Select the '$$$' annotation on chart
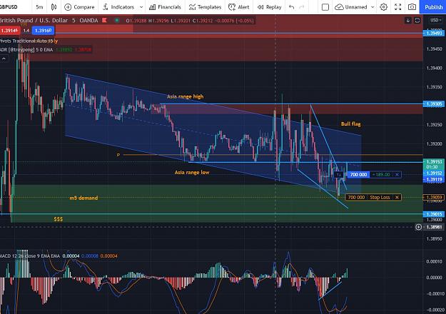The width and height of the screenshot is (446, 314). (x=58, y=219)
